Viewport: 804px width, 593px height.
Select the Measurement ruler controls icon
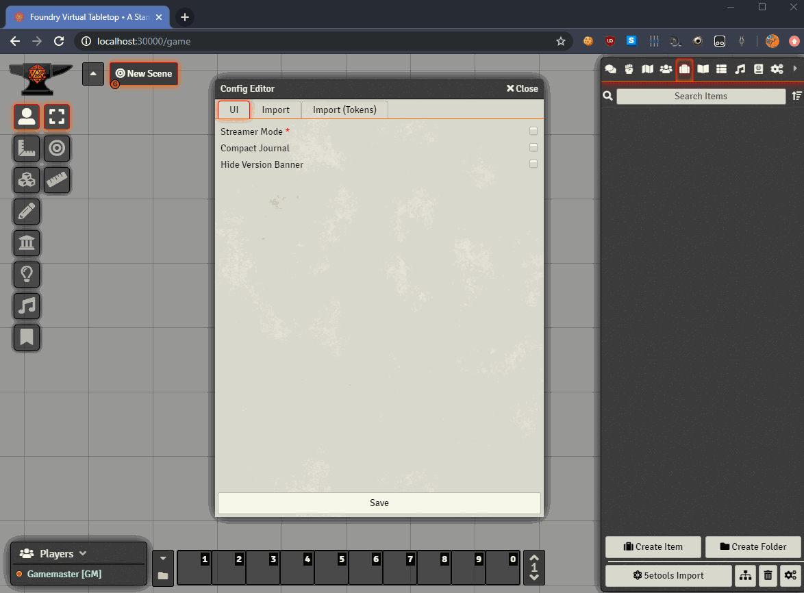[27, 148]
